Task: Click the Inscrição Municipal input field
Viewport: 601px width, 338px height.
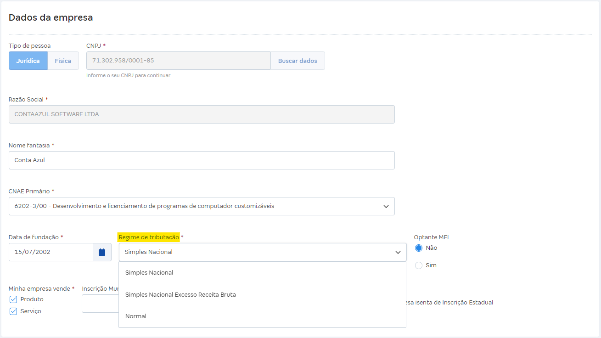Action: coord(100,304)
